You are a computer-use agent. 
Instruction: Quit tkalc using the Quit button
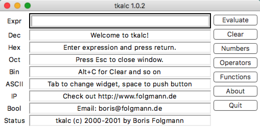pyautogui.click(x=235, y=105)
